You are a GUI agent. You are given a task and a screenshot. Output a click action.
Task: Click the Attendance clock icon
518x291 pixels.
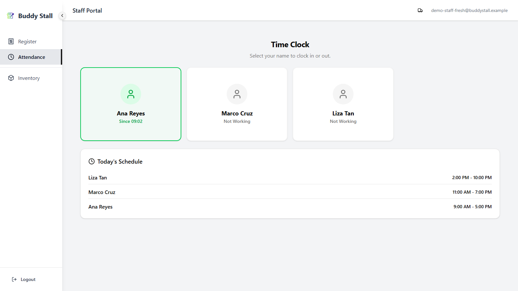11,57
